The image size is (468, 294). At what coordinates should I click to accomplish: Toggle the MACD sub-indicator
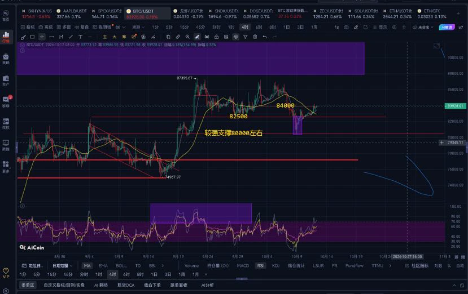coord(243,265)
